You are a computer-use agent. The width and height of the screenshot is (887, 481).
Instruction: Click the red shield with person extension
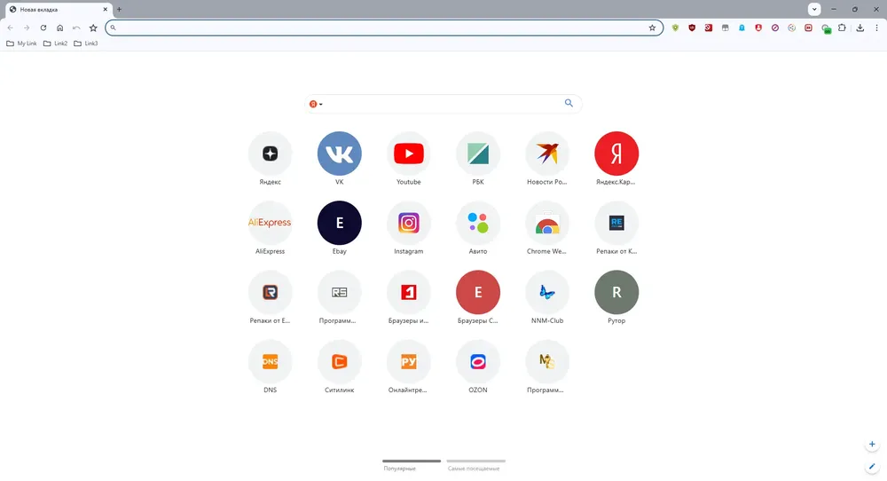[x=758, y=28]
